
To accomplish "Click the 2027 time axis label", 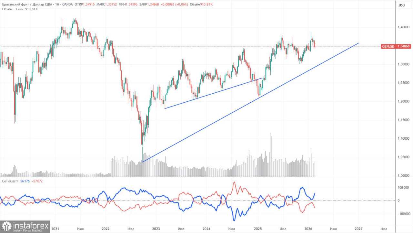I will click(358, 229).
